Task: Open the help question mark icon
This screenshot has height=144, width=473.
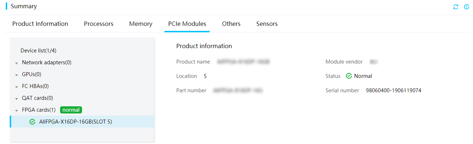Action: click(x=467, y=7)
